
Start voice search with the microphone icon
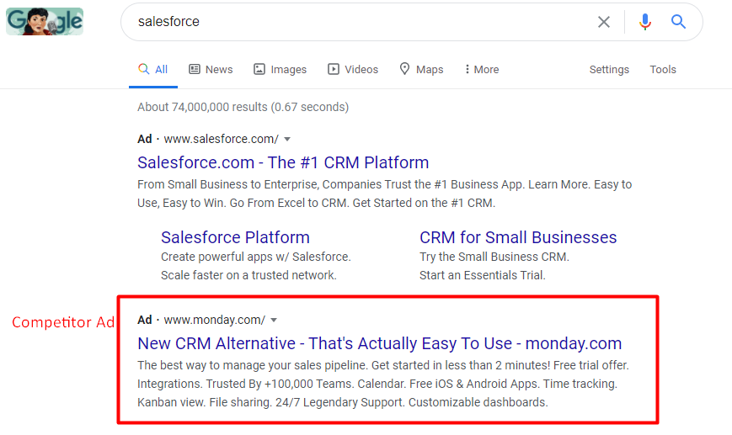point(645,22)
